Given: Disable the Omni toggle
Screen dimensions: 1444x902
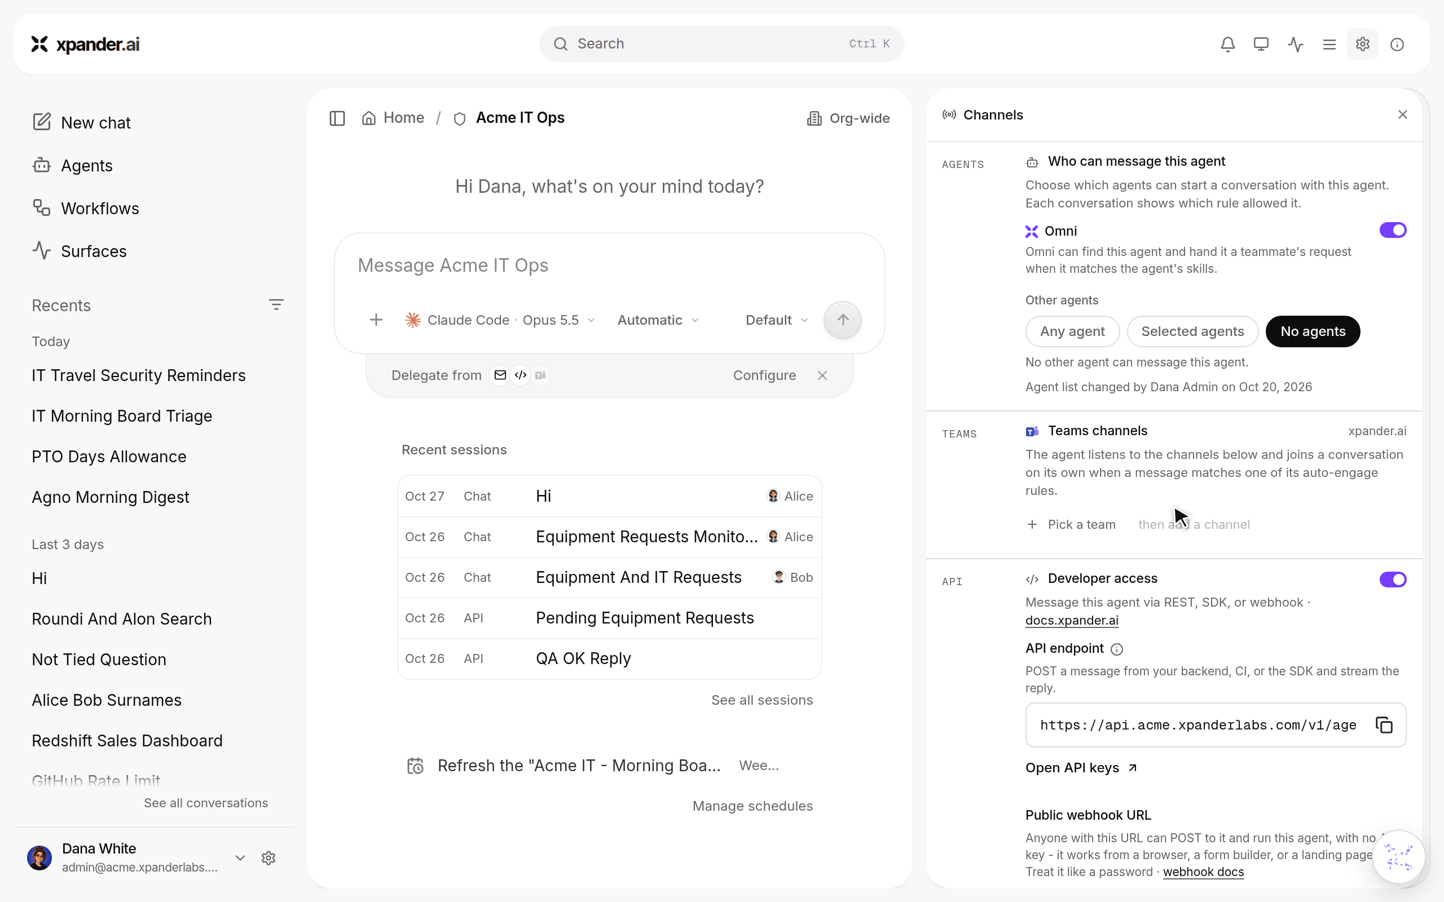Looking at the screenshot, I should (1393, 230).
